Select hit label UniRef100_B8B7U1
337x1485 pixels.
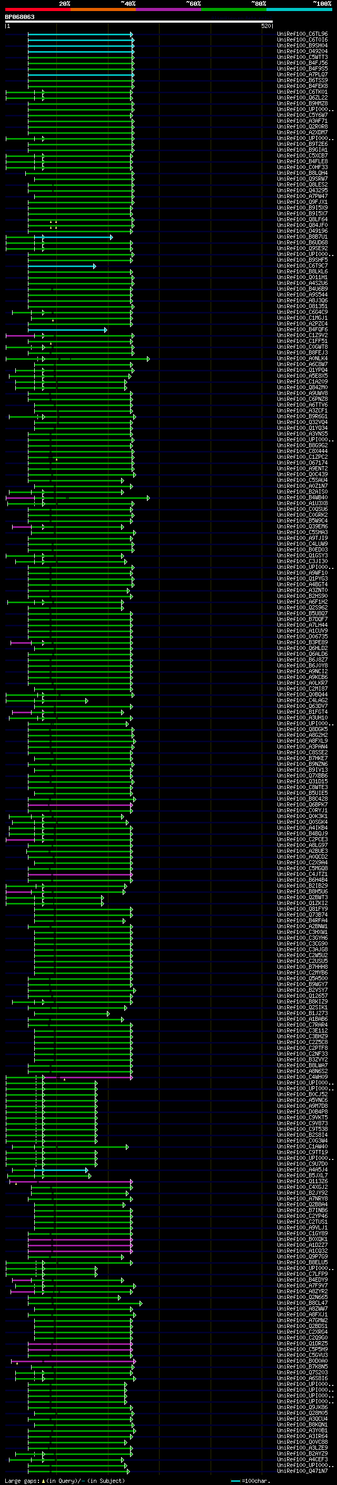click(302, 237)
